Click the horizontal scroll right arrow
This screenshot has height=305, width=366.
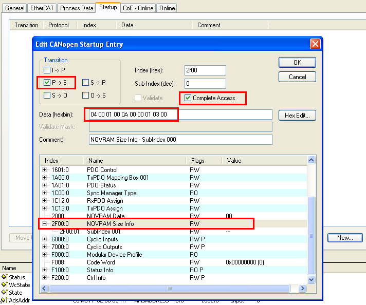click(x=302, y=288)
